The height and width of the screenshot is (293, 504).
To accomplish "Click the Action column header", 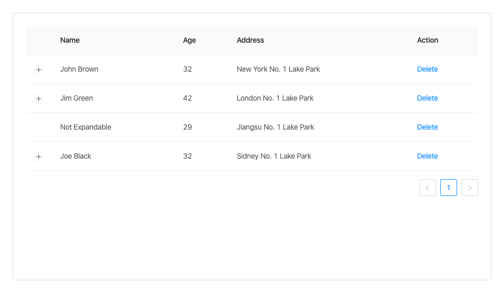I will (x=428, y=40).
